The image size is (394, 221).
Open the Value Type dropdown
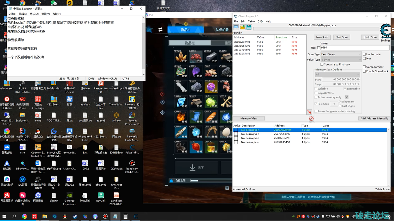pos(341,60)
